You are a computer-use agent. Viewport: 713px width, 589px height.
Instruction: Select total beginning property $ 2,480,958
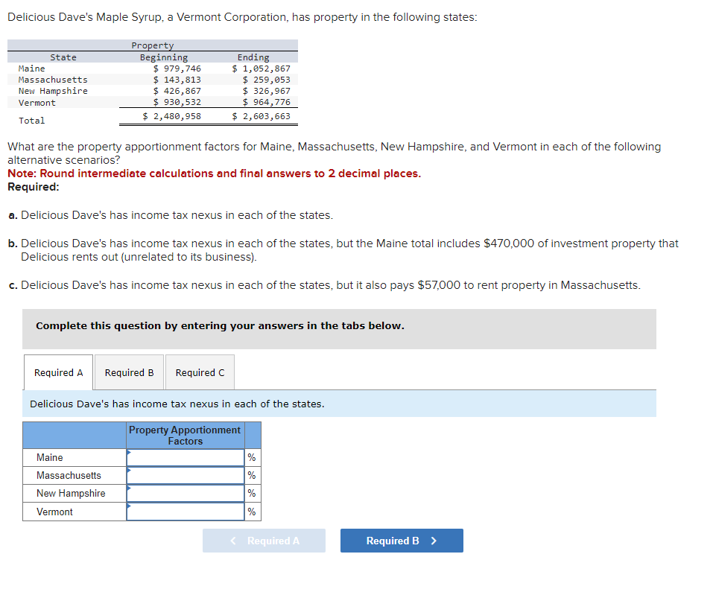172,116
